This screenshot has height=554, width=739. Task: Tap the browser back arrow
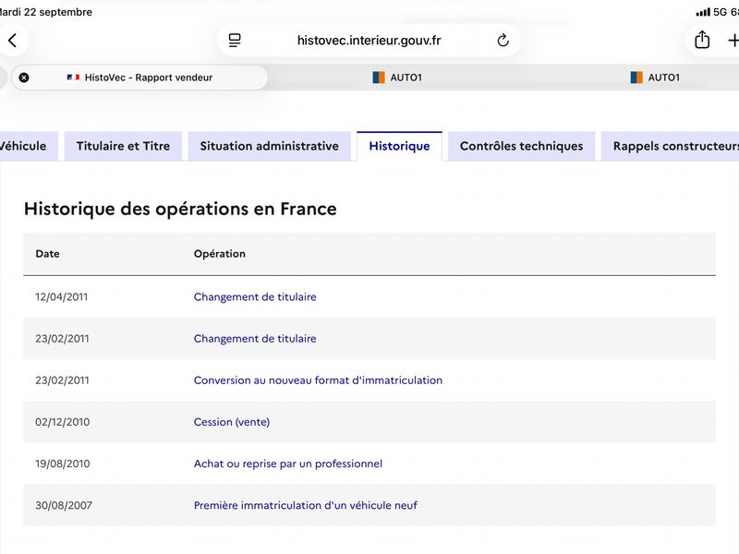pos(13,41)
